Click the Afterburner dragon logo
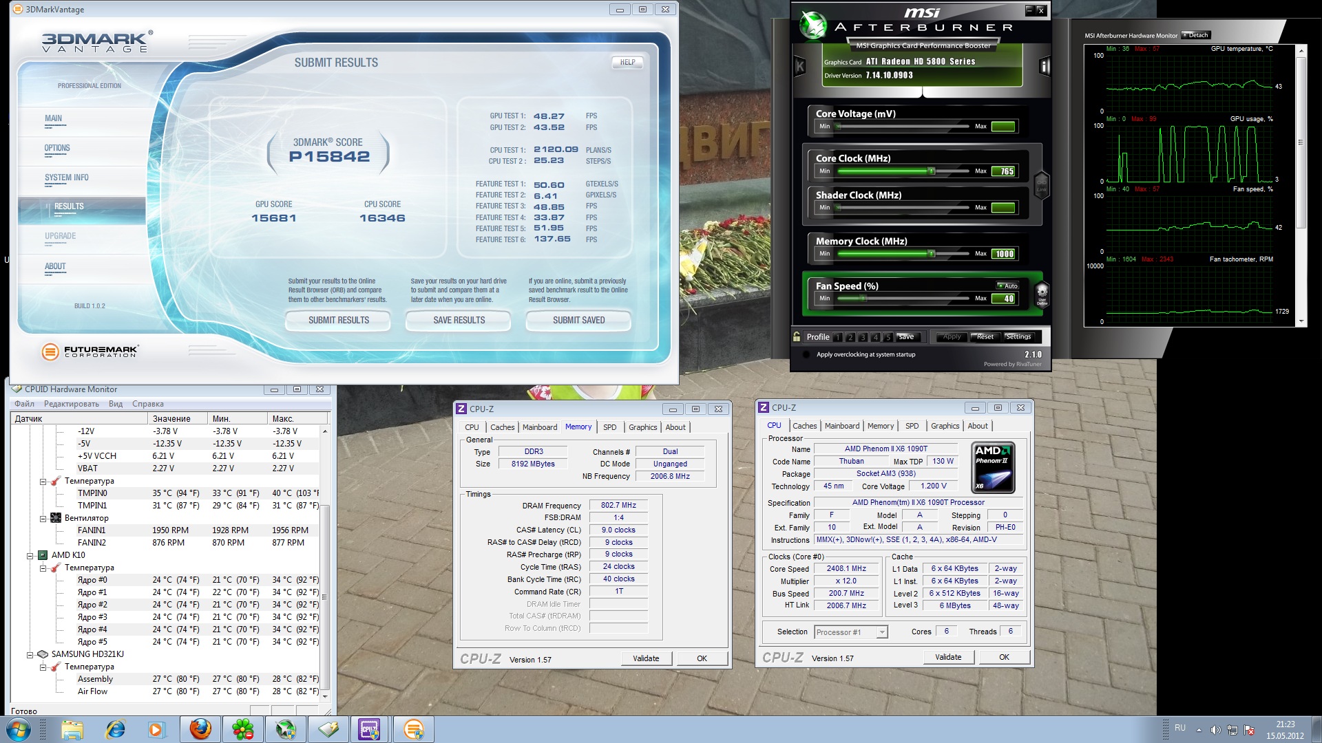The image size is (1322, 743). 812,25
